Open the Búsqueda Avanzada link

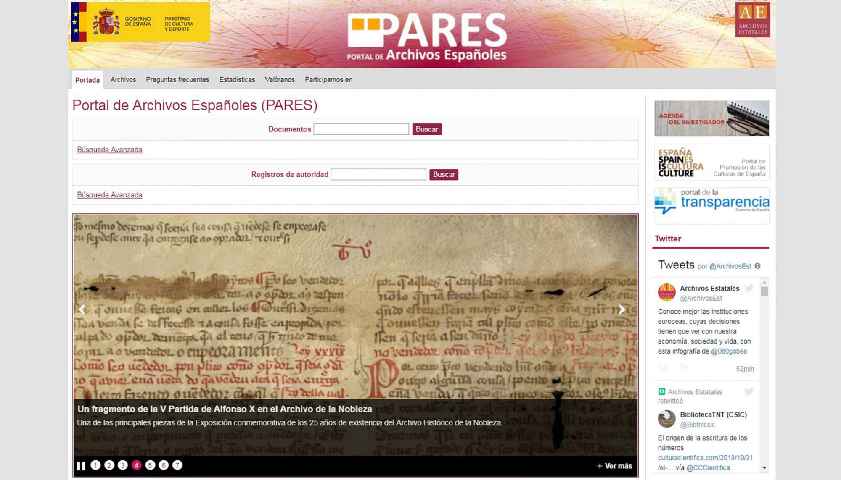[x=109, y=149]
